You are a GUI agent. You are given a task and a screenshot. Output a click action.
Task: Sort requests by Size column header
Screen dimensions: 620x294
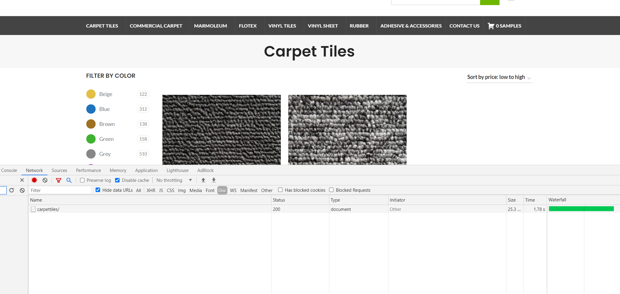[515, 200]
